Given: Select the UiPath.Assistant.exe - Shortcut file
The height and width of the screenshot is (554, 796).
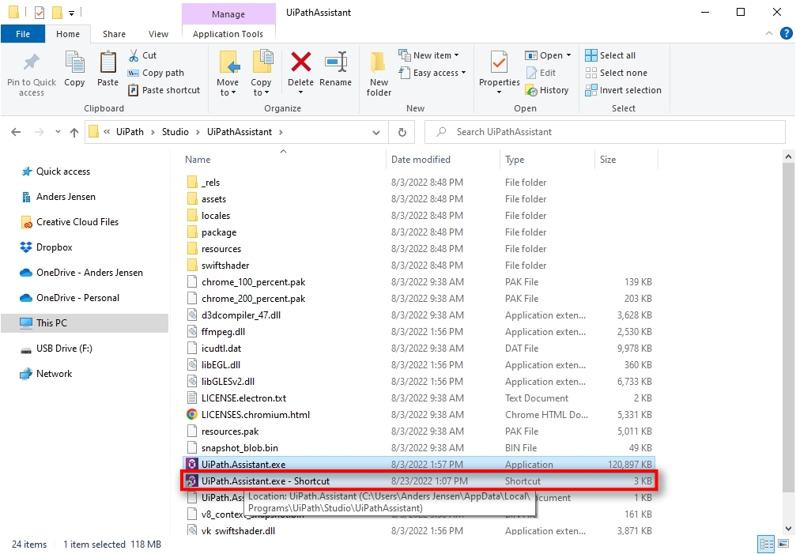Looking at the screenshot, I should (x=419, y=481).
